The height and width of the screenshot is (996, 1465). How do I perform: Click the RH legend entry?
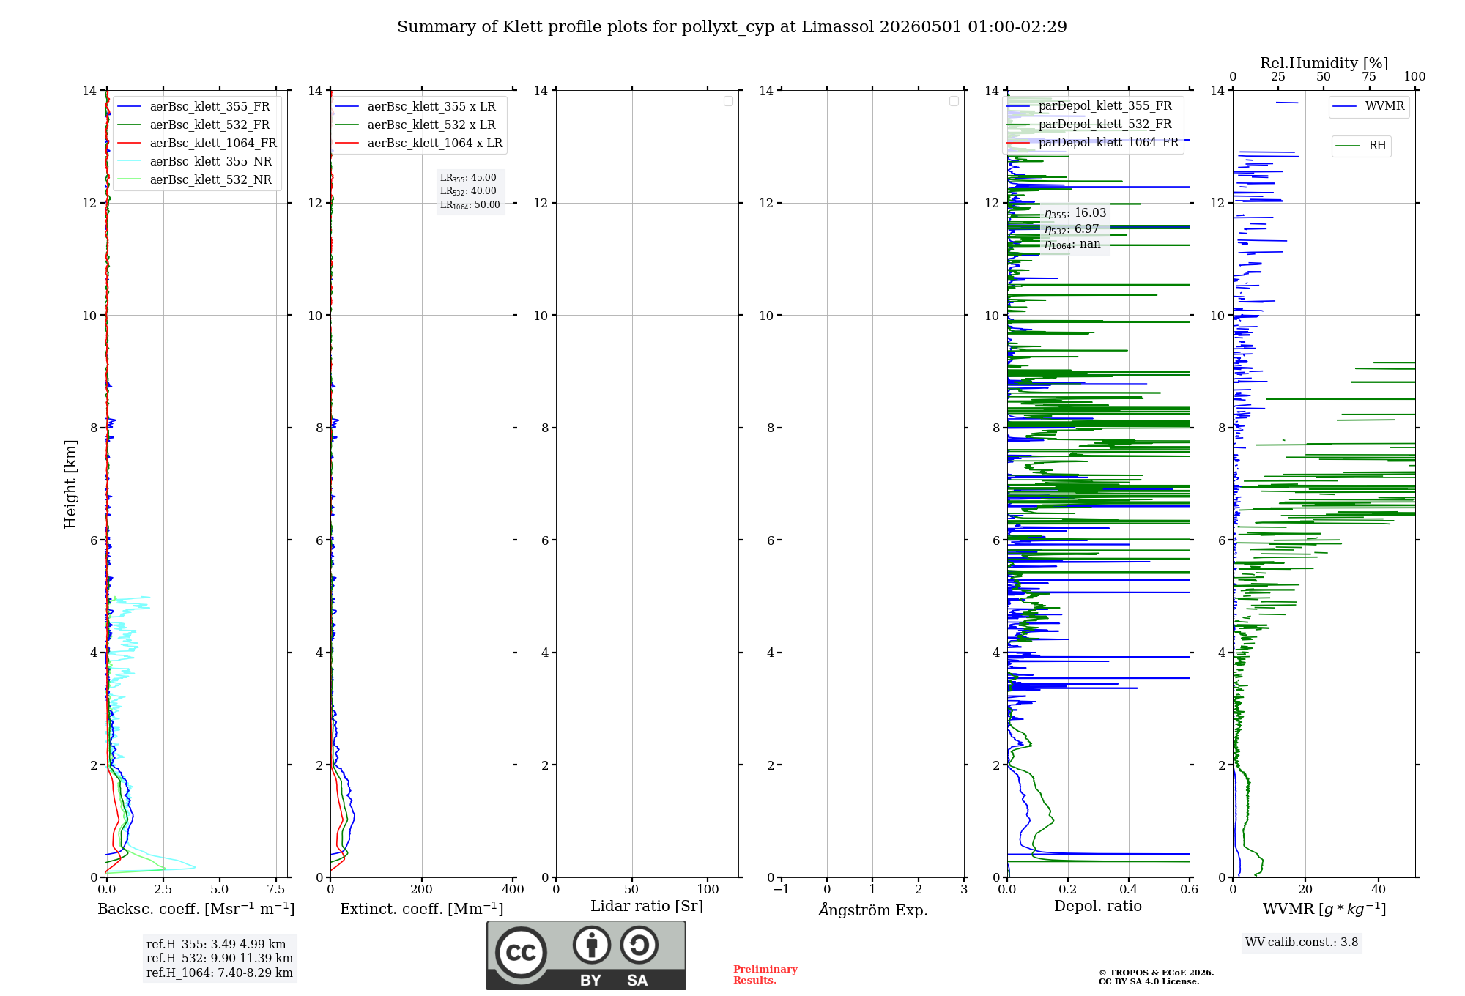tap(1361, 146)
